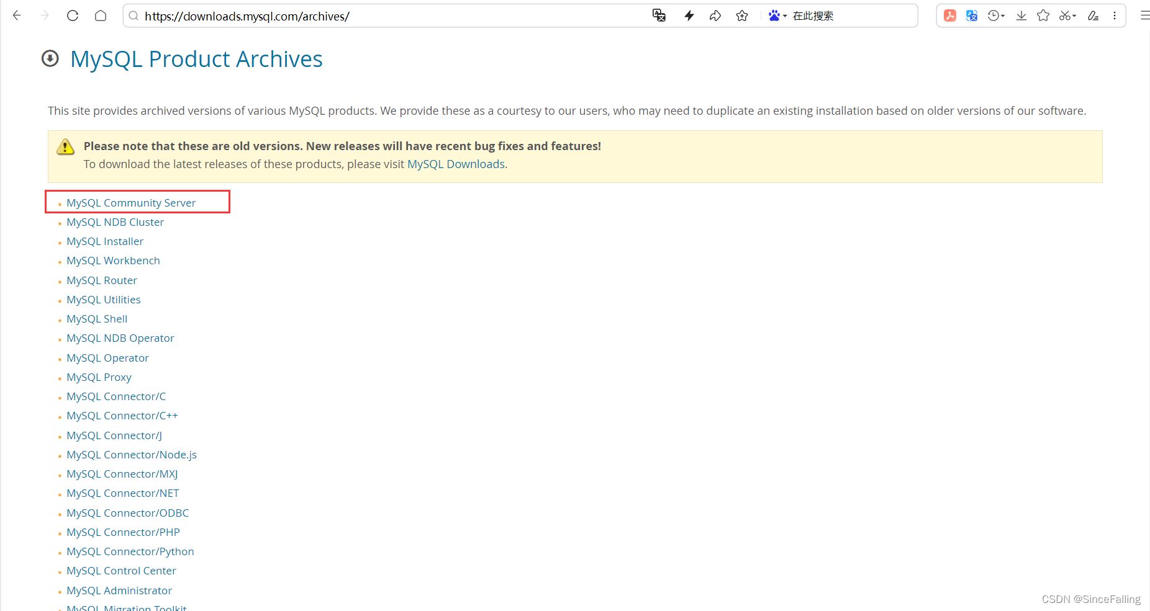Bookmark this page with star-plus icon
Image resolution: width=1150 pixels, height=611 pixels.
click(x=742, y=16)
